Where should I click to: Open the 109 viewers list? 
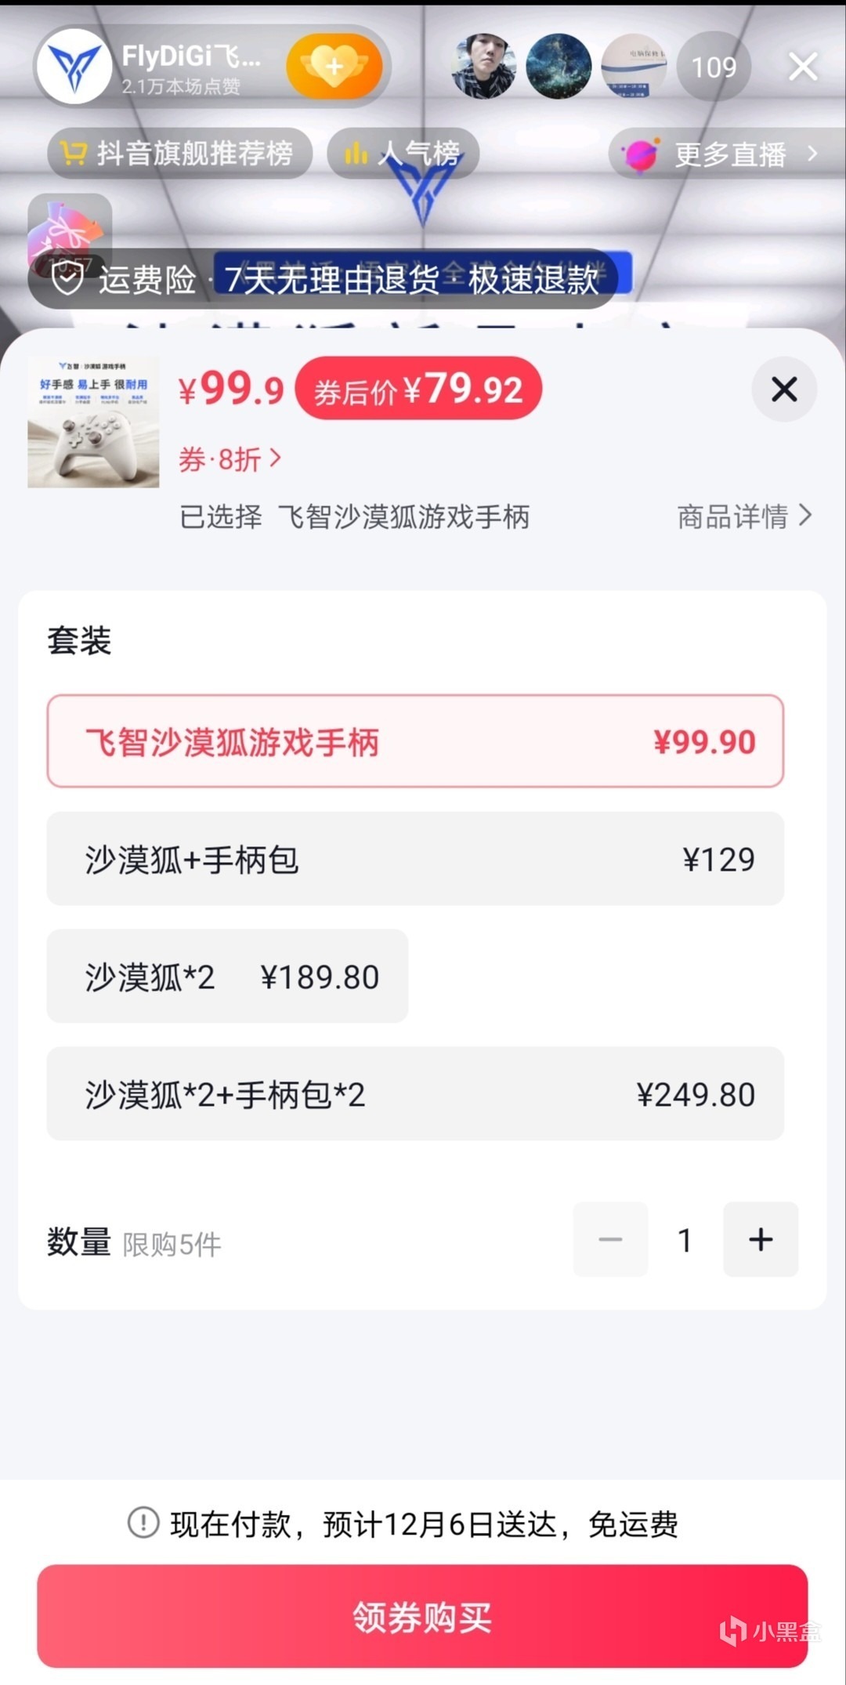(x=714, y=67)
